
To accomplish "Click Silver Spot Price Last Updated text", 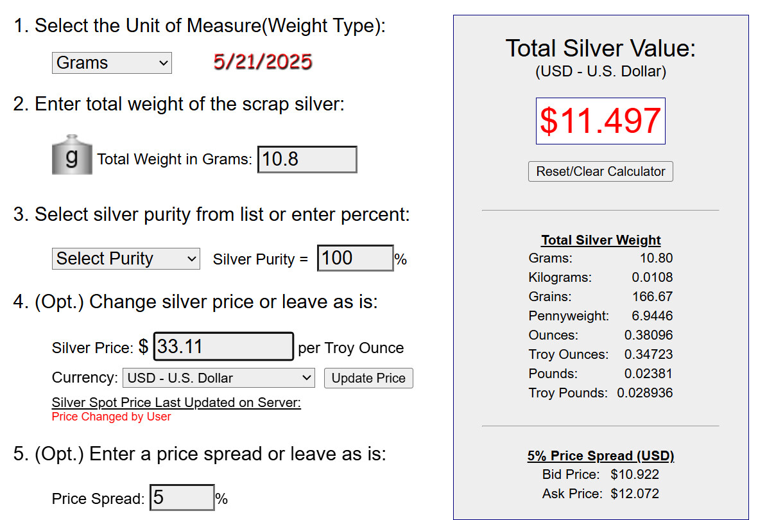I will click(176, 403).
